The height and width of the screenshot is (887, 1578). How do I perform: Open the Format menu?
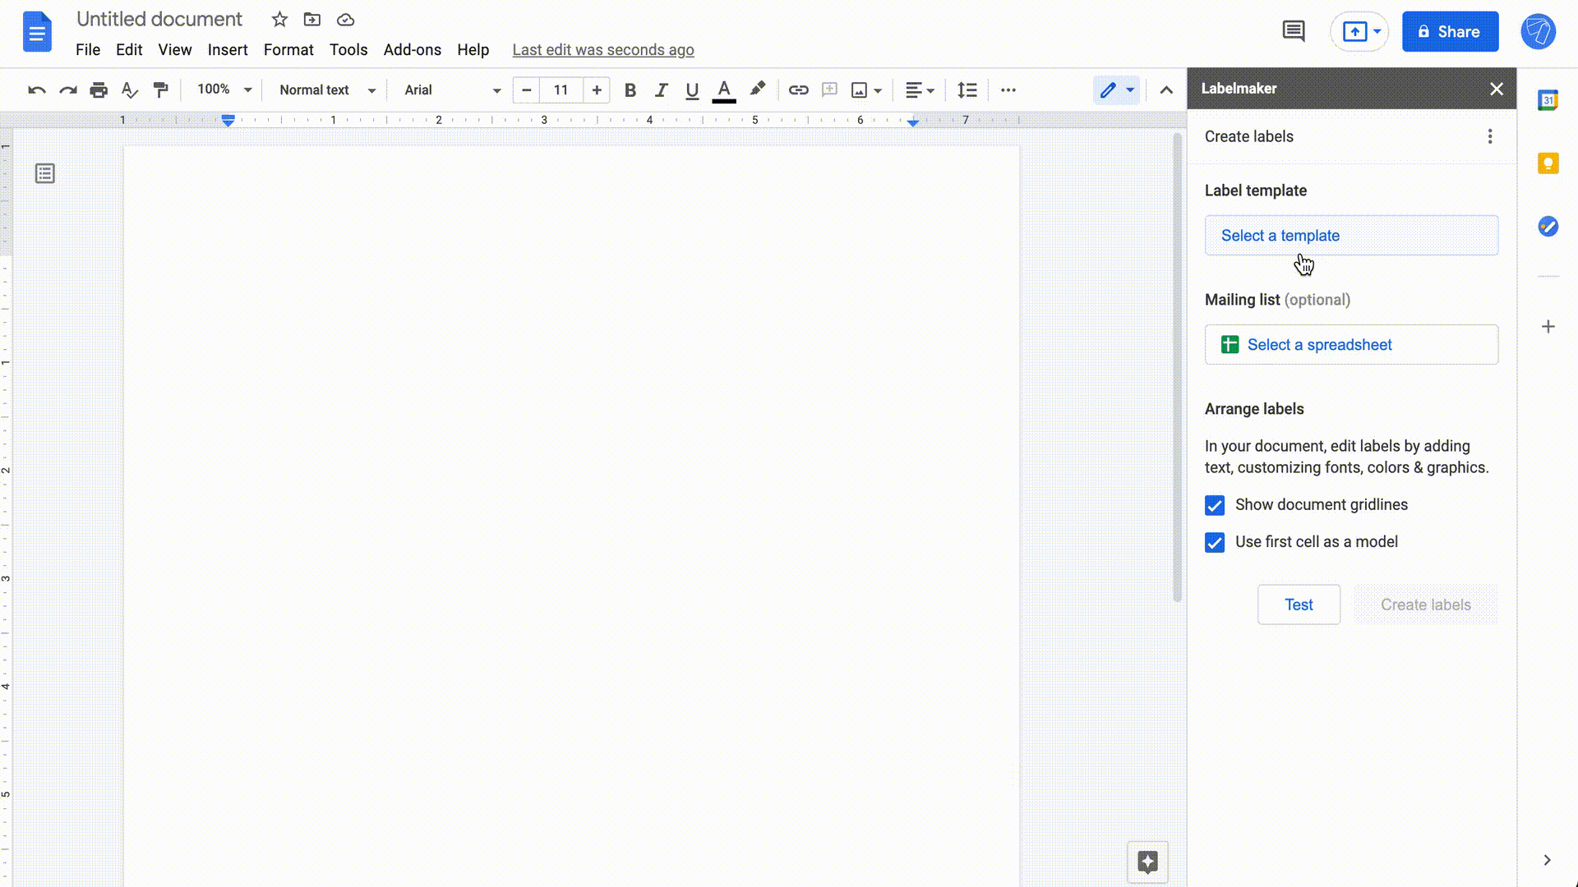pyautogui.click(x=288, y=50)
